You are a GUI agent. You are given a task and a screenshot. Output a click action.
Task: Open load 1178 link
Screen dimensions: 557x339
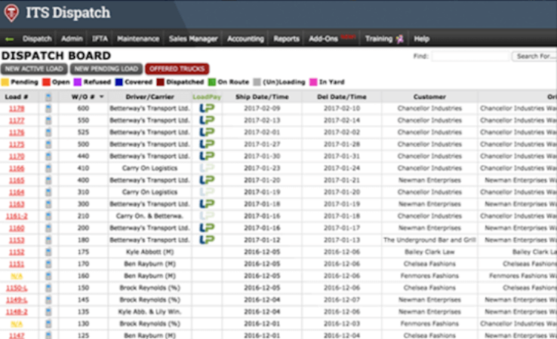pos(17,108)
